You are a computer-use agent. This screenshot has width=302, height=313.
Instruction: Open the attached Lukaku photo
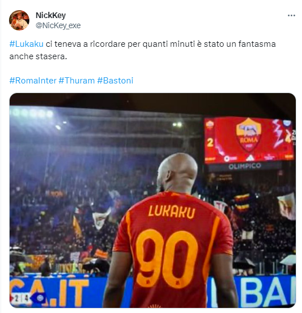click(153, 200)
